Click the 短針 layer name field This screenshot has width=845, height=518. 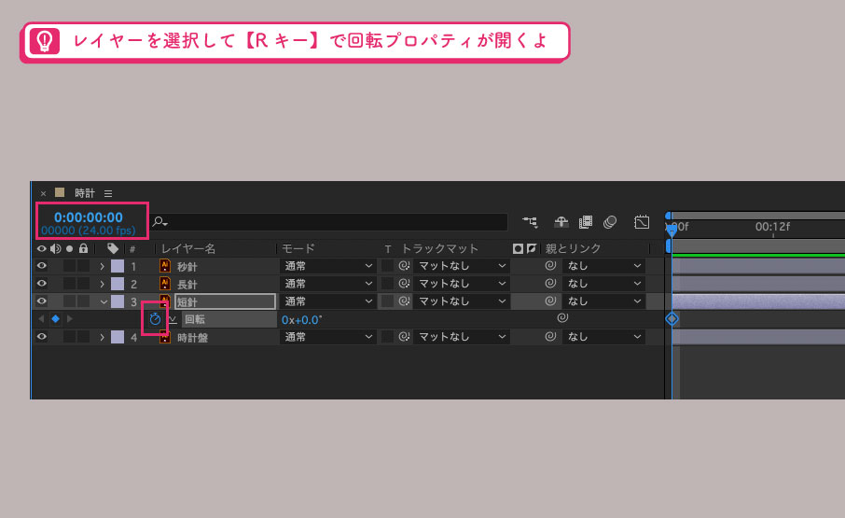(226, 301)
